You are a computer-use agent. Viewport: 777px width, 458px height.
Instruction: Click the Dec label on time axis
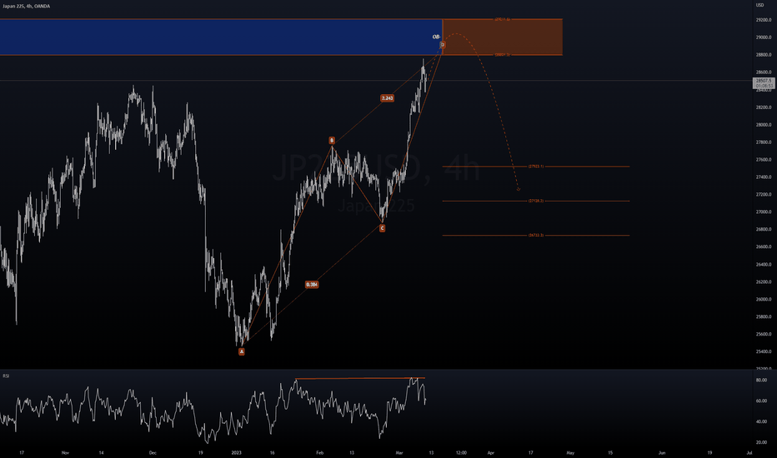[x=153, y=452]
